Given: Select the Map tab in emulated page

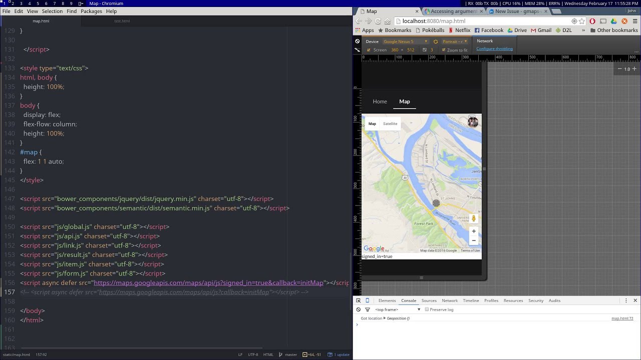Looking at the screenshot, I should pos(405,101).
